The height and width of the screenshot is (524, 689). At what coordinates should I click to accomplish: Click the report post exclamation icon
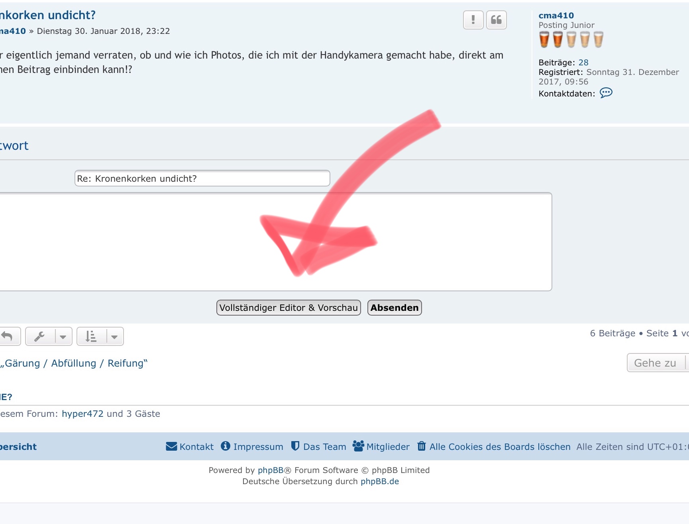tap(473, 20)
